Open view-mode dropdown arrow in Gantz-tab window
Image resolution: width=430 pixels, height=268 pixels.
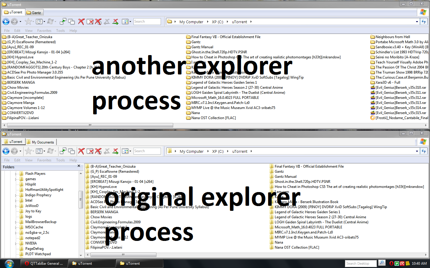[130, 22]
